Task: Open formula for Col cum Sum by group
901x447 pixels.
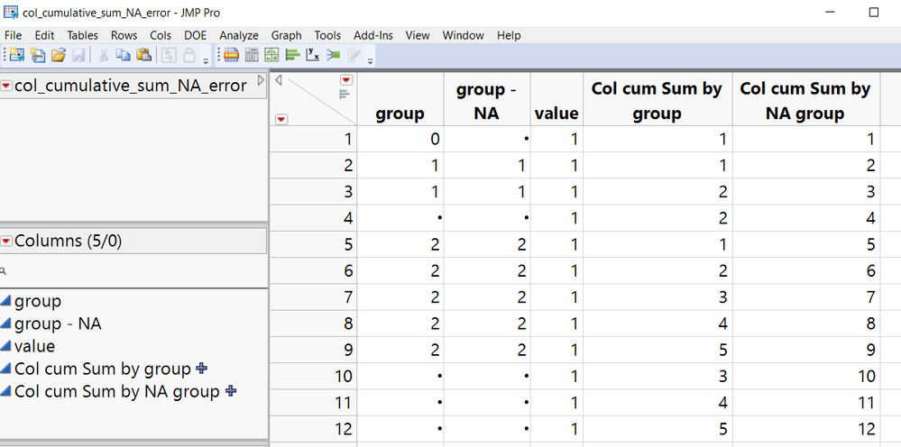Action: pyautogui.click(x=201, y=368)
